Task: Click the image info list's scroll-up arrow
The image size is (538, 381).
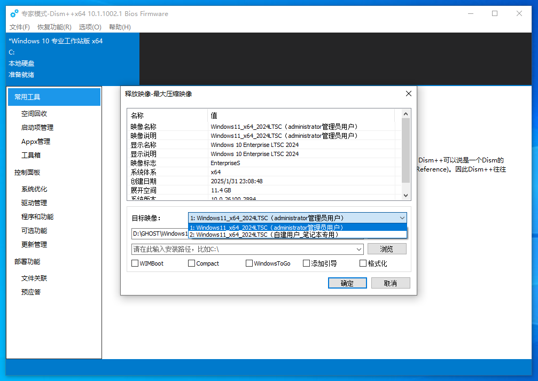Action: click(406, 114)
